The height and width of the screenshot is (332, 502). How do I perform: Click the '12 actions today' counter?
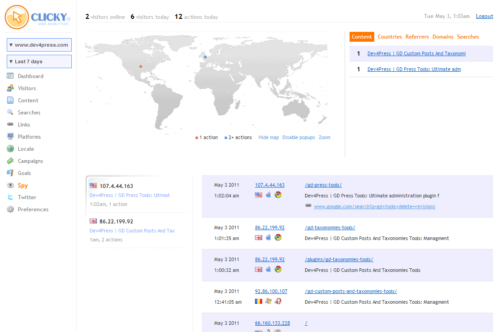point(196,17)
